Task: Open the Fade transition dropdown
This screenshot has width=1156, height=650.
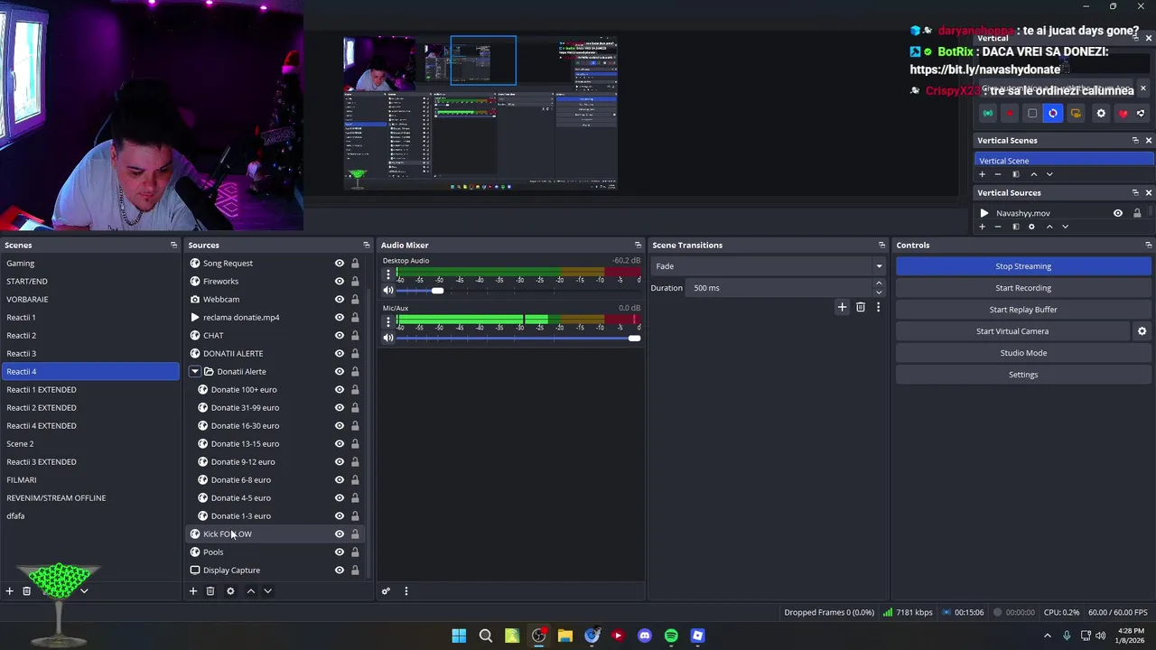Action: [x=767, y=266]
